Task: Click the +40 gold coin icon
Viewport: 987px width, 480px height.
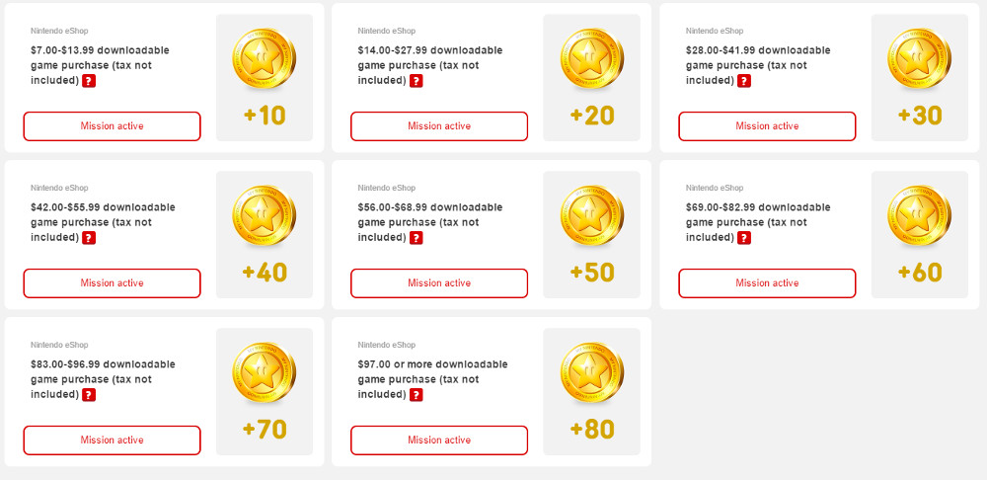Action: [265, 215]
